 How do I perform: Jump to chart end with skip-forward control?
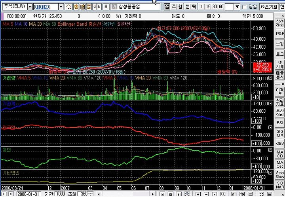[179, 194]
